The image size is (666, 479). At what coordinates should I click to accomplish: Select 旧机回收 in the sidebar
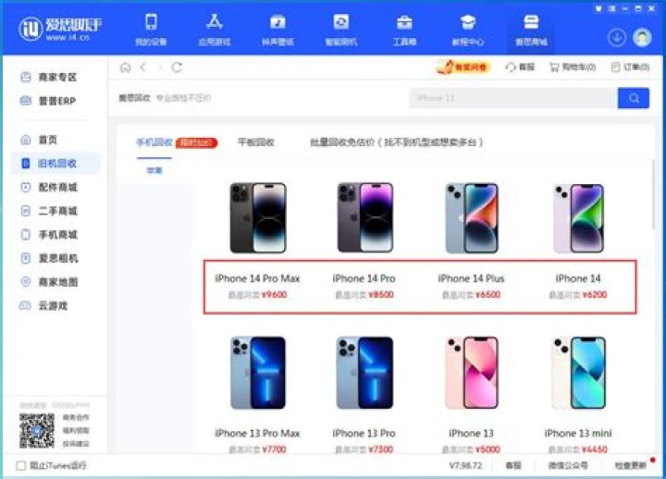point(56,163)
